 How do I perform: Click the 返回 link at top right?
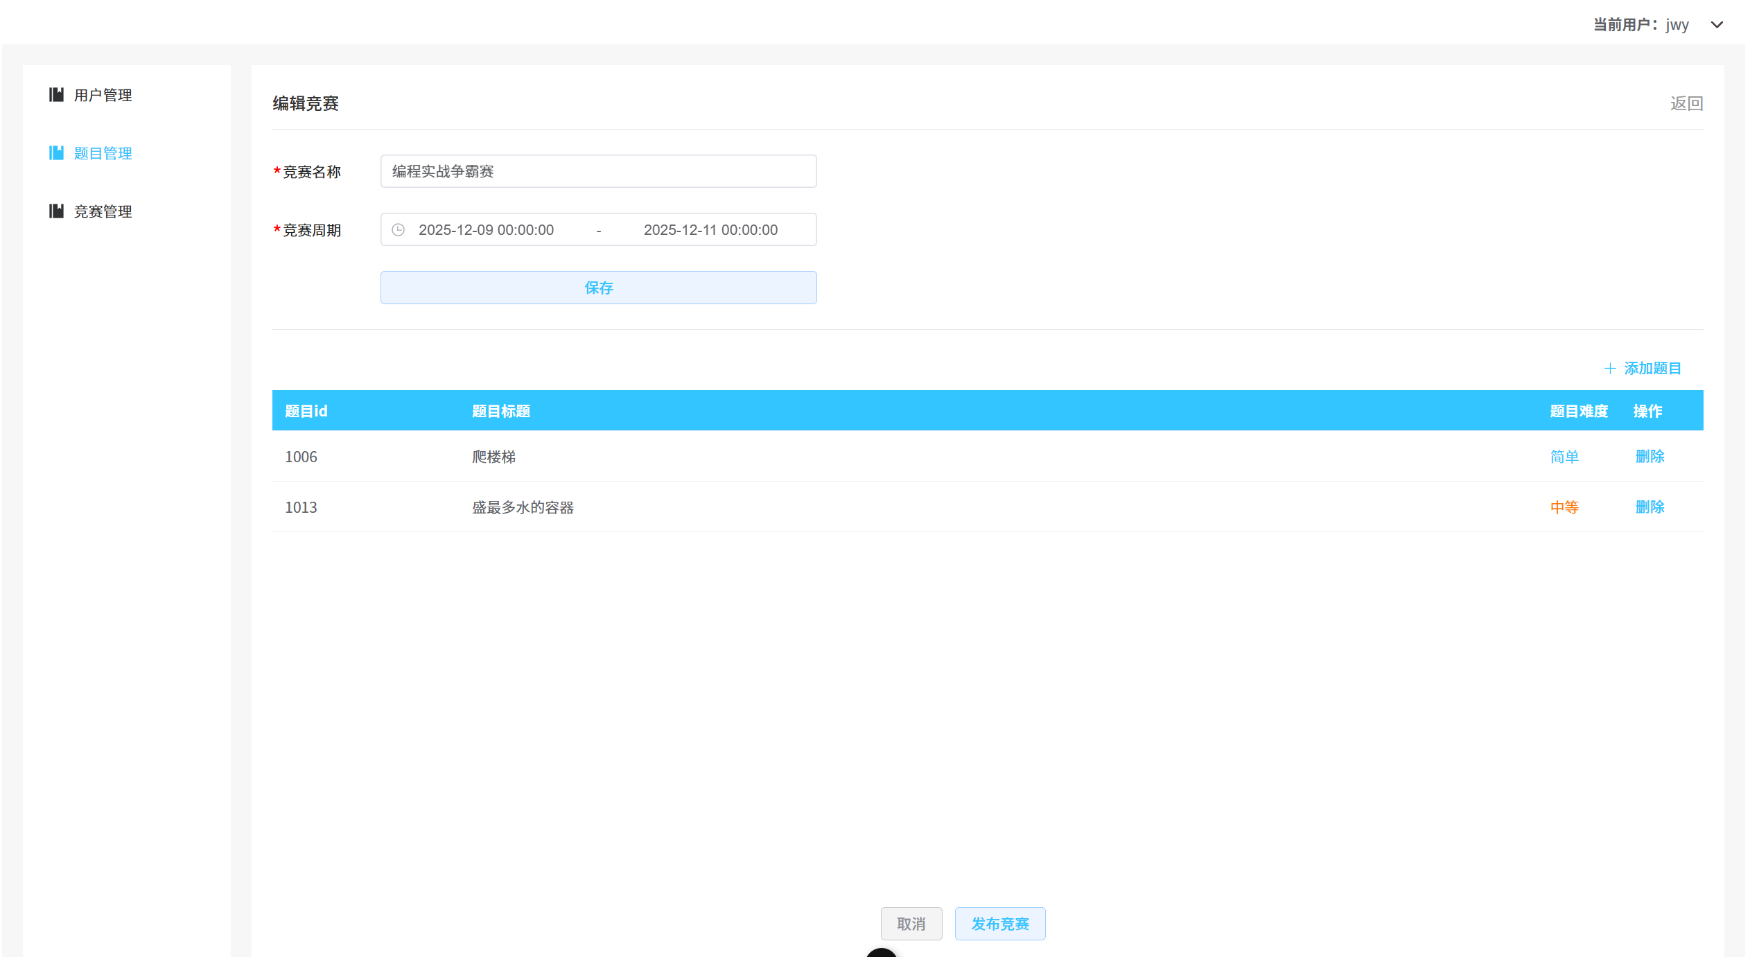point(1686,103)
